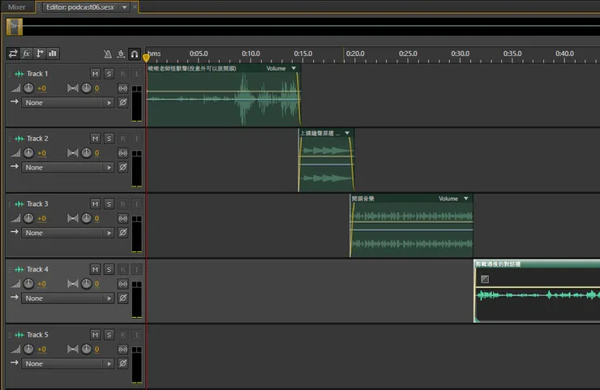
Task: Mute Track 4
Action: [95, 269]
